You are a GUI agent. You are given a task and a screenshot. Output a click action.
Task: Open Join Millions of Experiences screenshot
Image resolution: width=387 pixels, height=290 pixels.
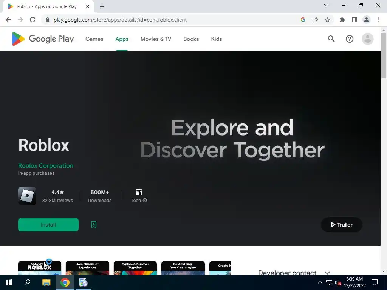87,268
